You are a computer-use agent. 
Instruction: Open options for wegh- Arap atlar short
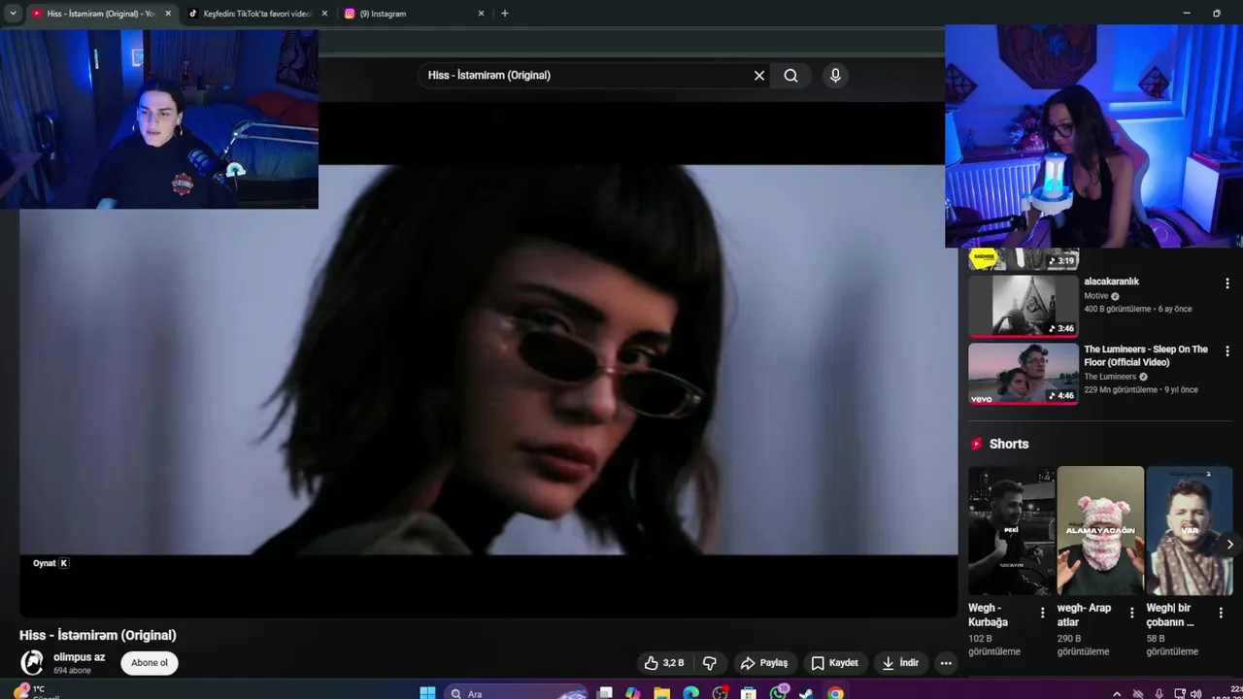coord(1131,613)
